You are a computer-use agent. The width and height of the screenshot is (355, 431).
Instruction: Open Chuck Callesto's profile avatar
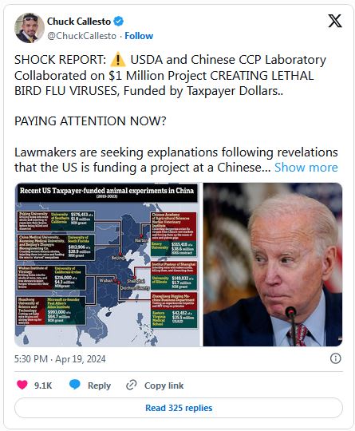(x=30, y=28)
